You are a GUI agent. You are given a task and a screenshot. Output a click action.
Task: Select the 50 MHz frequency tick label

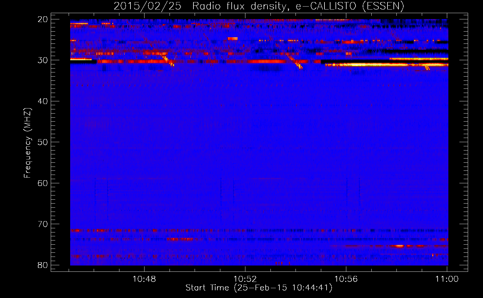click(43, 142)
